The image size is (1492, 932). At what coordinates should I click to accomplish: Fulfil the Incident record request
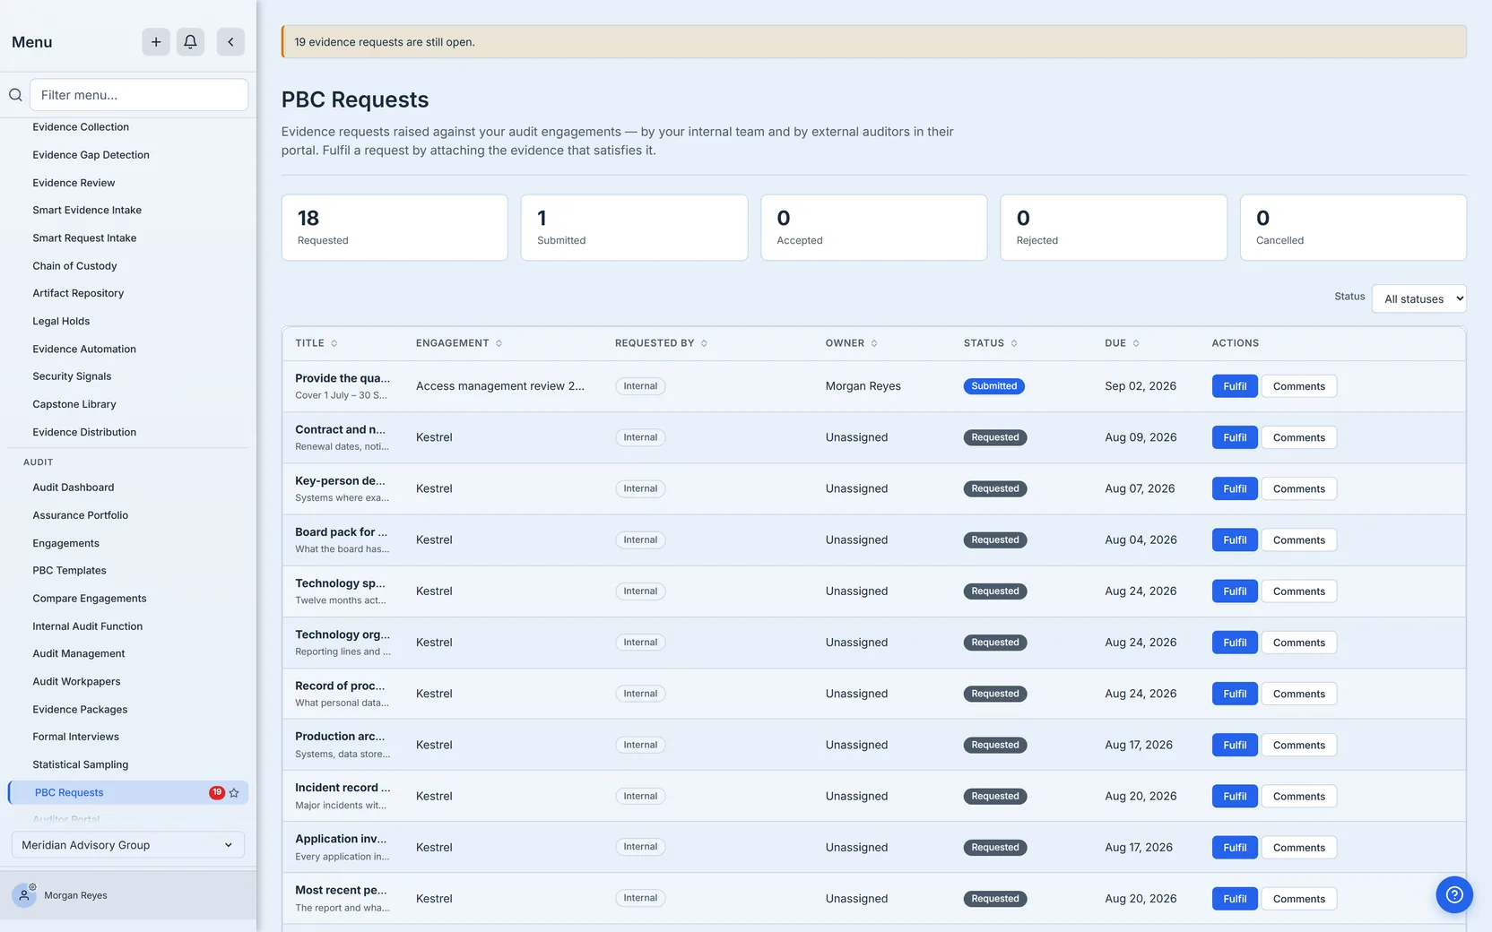(x=1235, y=796)
